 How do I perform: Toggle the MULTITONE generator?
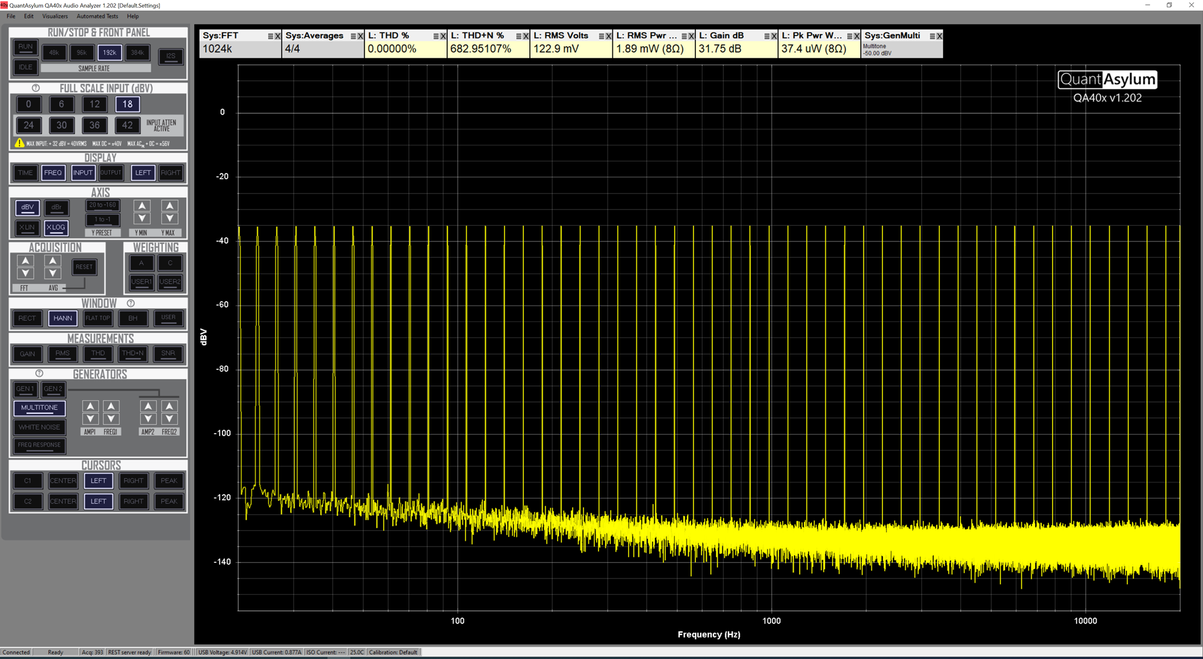(40, 408)
